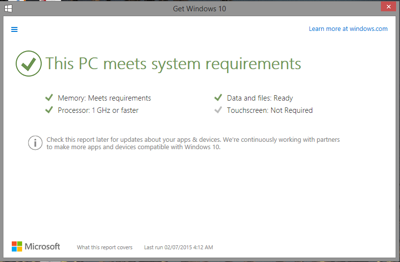
Task: Click This PC meets system requirements heading
Action: (x=173, y=63)
